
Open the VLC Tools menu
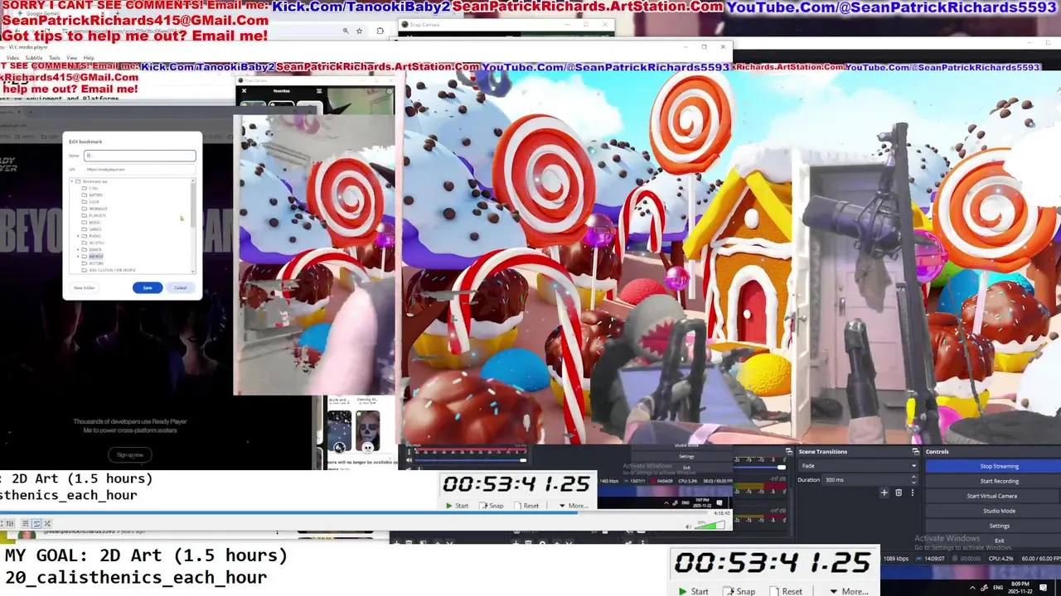point(54,58)
